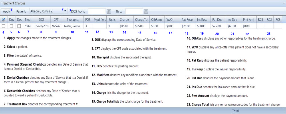
Task: Click the Modifiers column header
Action: pos(100,20)
